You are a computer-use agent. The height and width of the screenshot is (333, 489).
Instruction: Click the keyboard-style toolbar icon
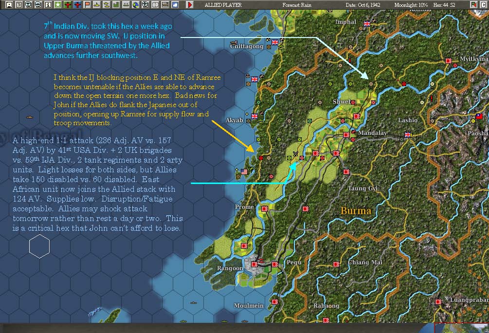(x=165, y=5)
